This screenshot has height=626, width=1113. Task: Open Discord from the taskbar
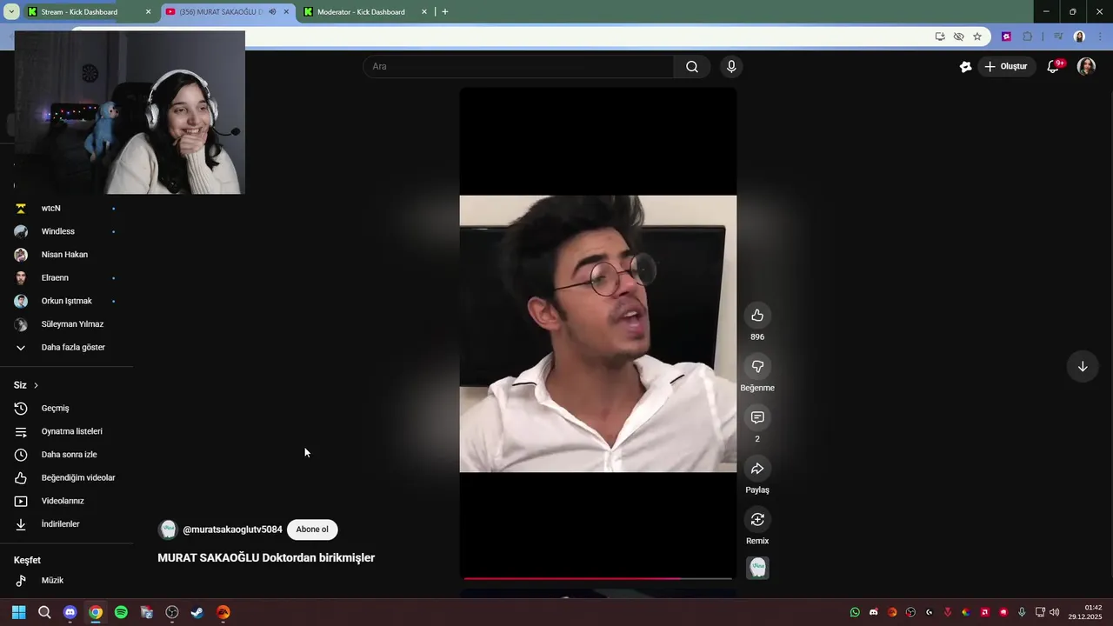[70, 612]
